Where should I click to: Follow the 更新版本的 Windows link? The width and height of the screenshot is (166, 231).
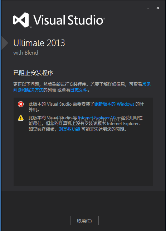[x=114, y=104]
